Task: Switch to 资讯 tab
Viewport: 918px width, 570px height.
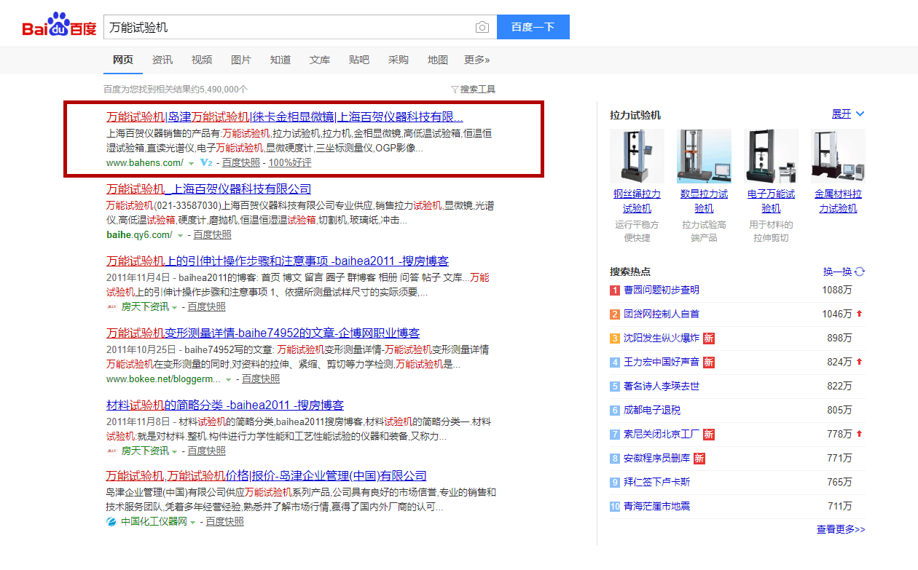Action: point(162,60)
